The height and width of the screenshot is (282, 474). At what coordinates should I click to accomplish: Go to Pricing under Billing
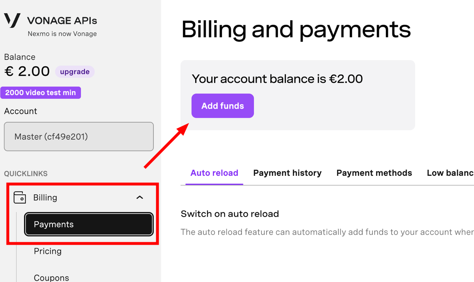pyautogui.click(x=48, y=251)
